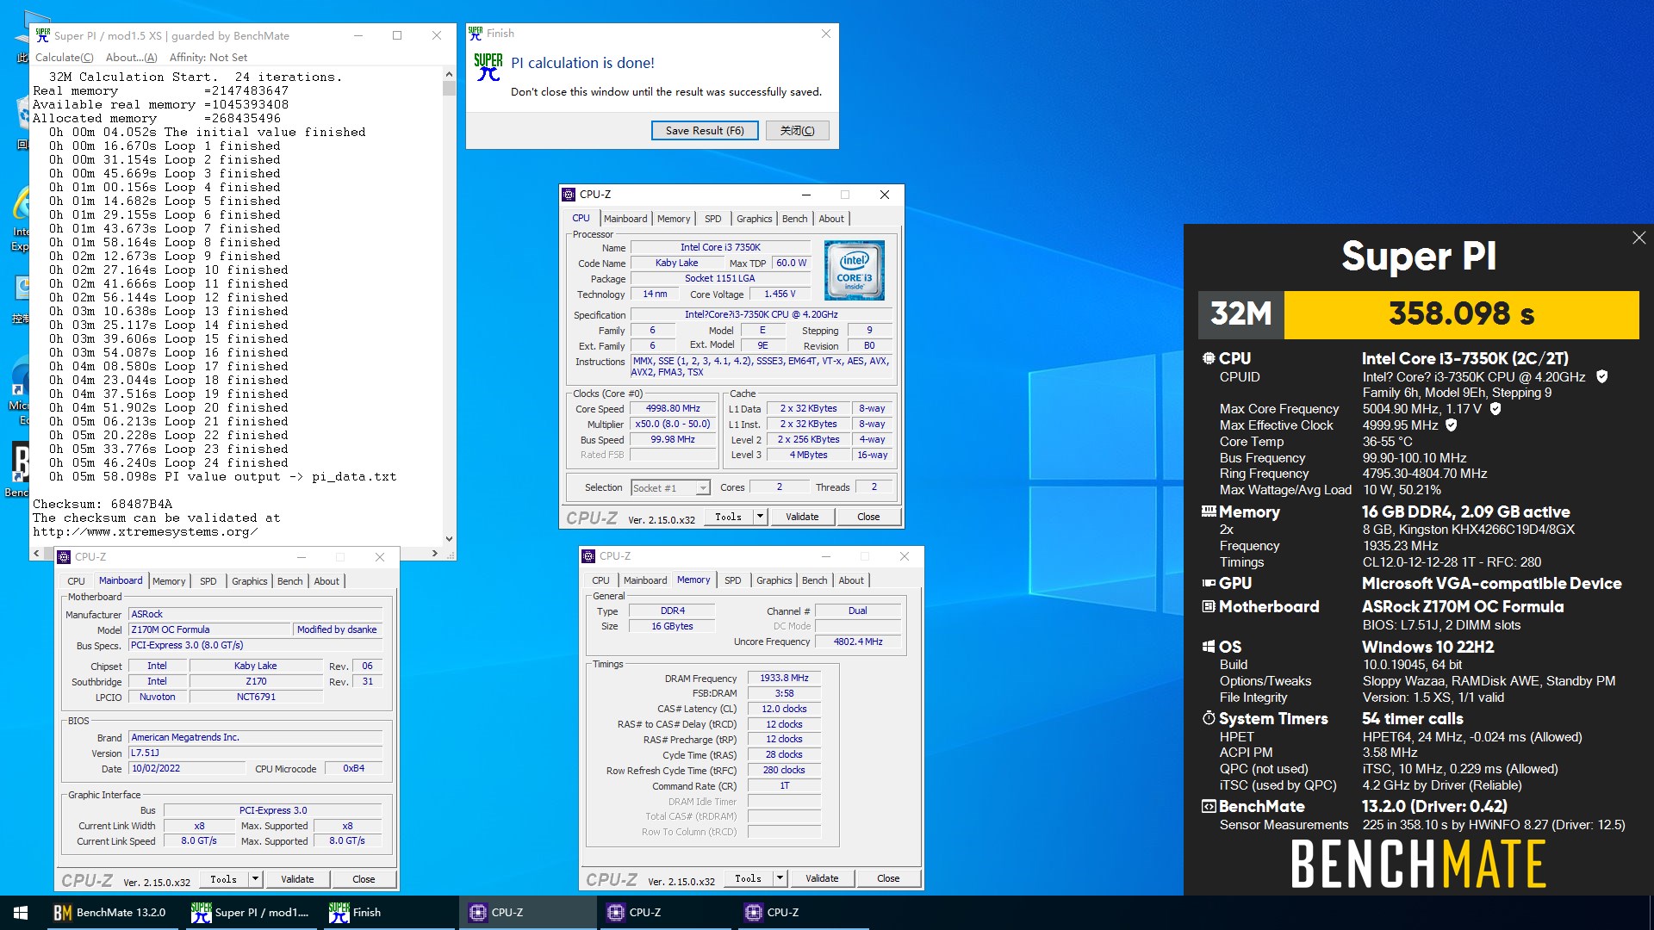Image resolution: width=1654 pixels, height=930 pixels.
Task: Click the Super PI window title icon
Action: pos(42,35)
